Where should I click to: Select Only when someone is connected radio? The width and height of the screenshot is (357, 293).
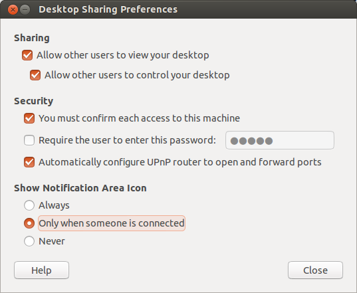point(29,223)
